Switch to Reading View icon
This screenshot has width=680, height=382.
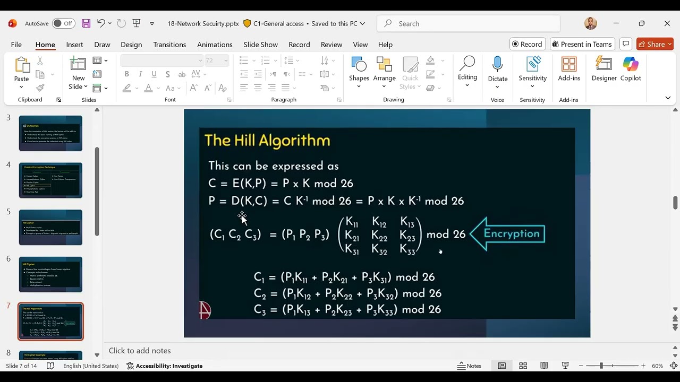tap(544, 366)
